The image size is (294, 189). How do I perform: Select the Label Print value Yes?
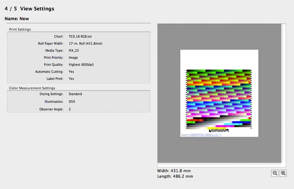(x=71, y=79)
